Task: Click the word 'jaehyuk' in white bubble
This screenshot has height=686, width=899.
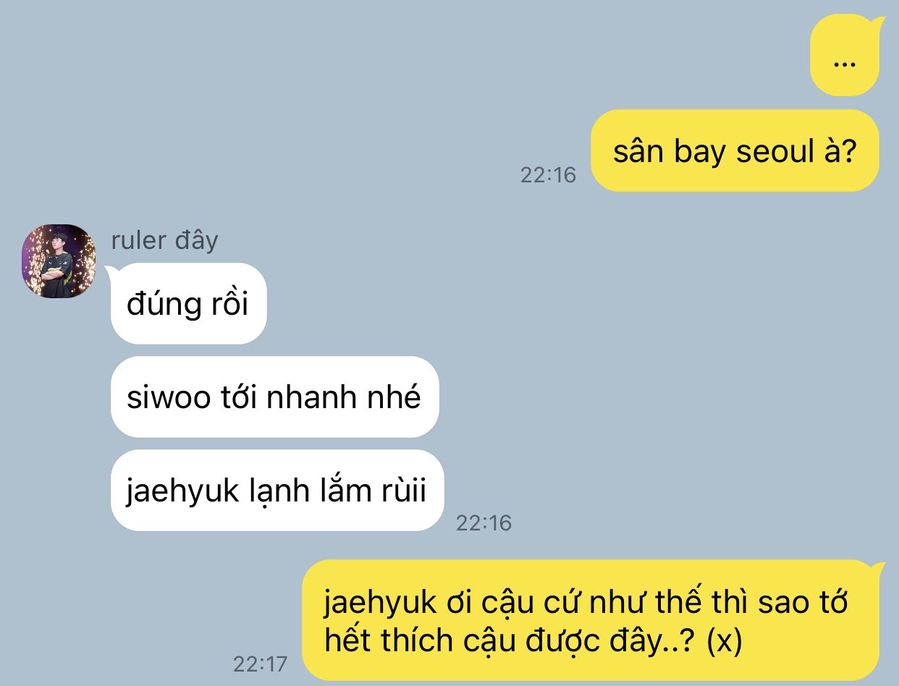Action: [x=182, y=492]
